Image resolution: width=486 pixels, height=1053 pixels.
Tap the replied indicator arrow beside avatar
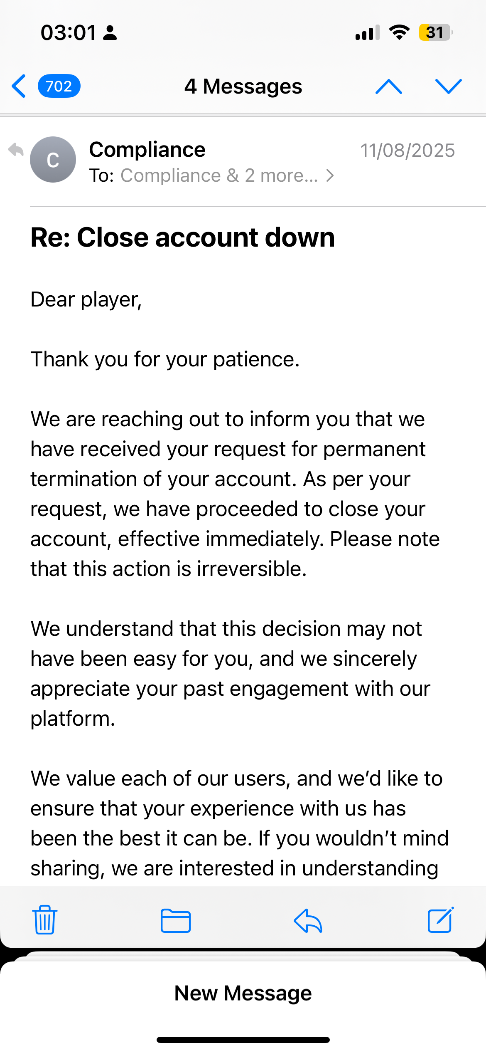pos(16,150)
